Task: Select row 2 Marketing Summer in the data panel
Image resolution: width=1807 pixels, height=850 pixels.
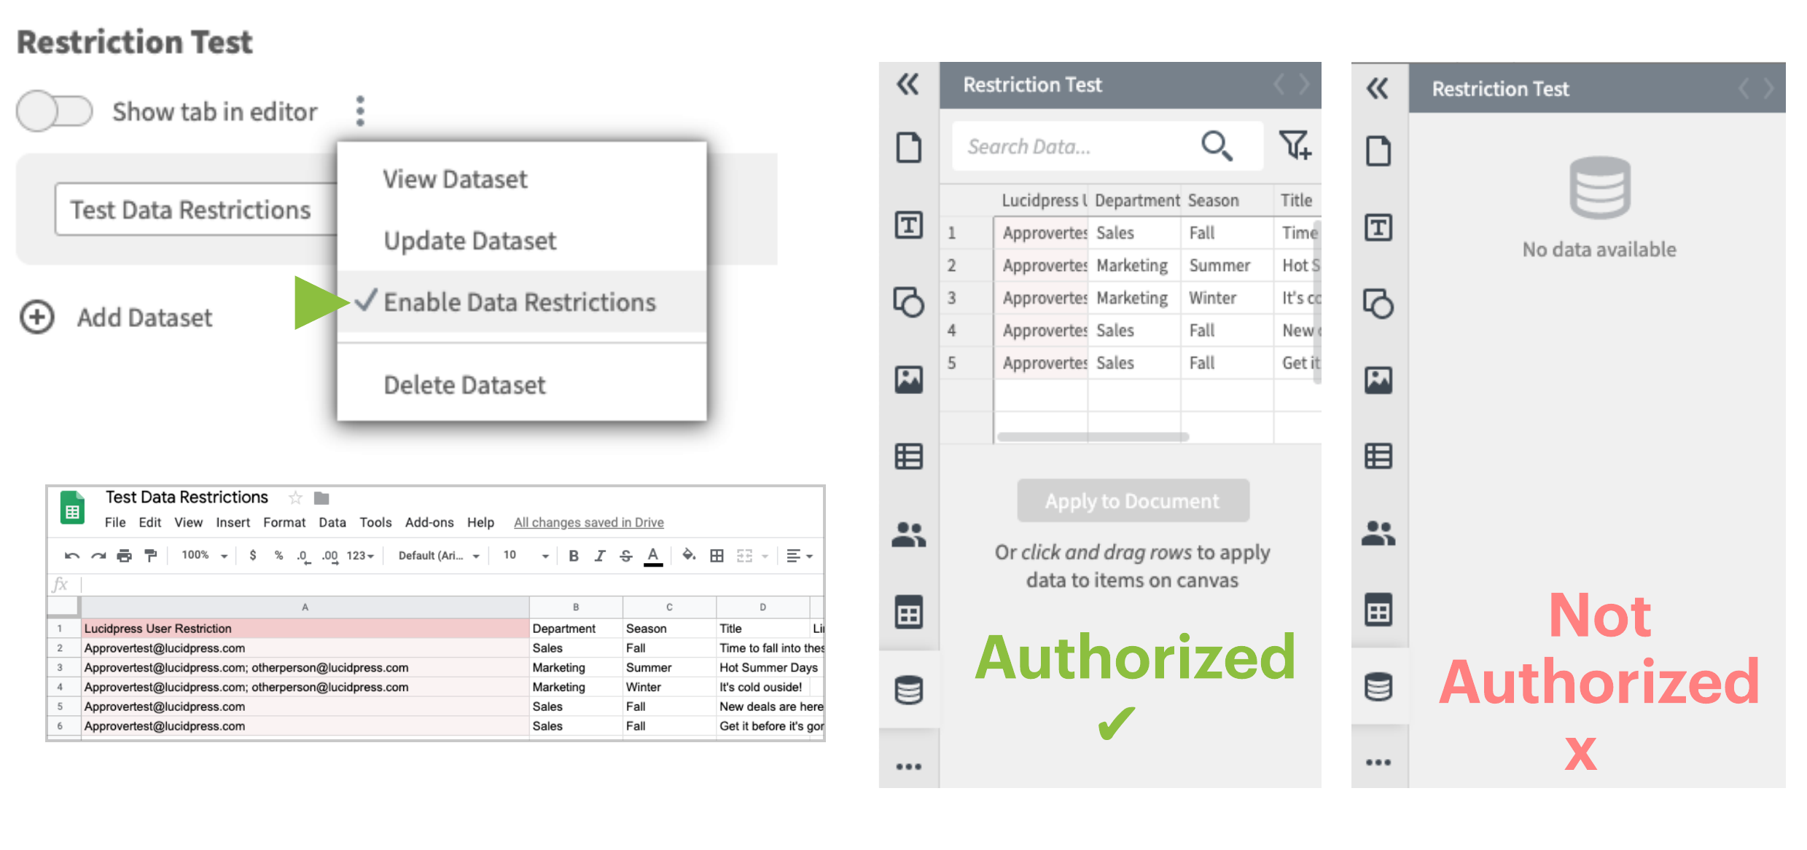Action: (x=1130, y=265)
